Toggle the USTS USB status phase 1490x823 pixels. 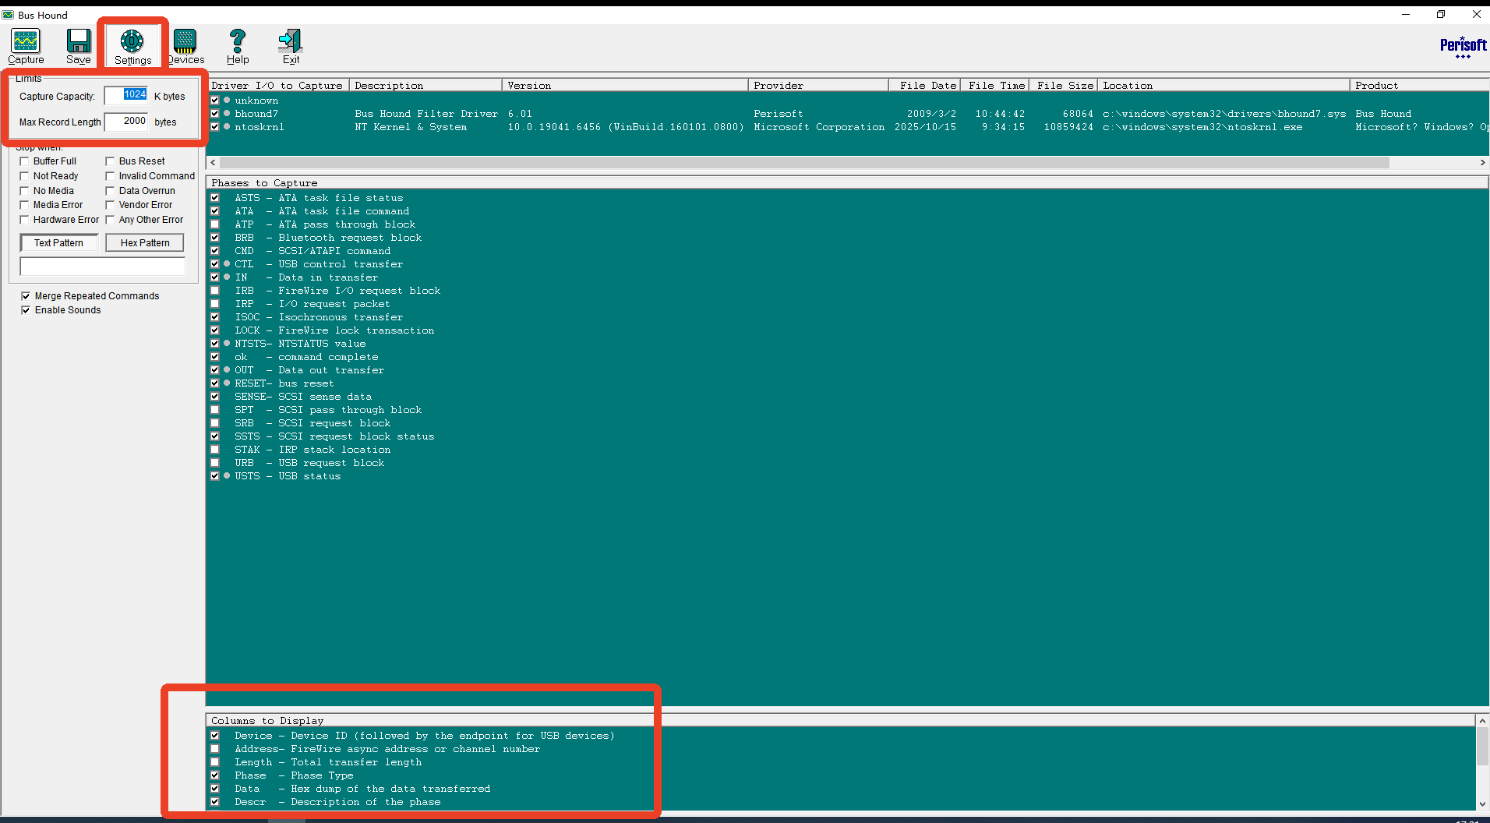pos(215,476)
